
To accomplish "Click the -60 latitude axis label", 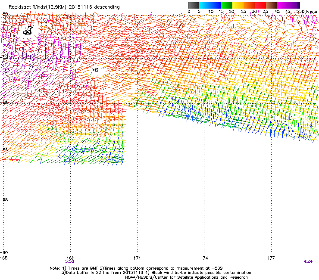I will click(x=4, y=252).
